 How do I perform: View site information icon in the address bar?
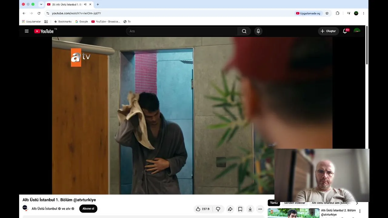pyautogui.click(x=48, y=13)
